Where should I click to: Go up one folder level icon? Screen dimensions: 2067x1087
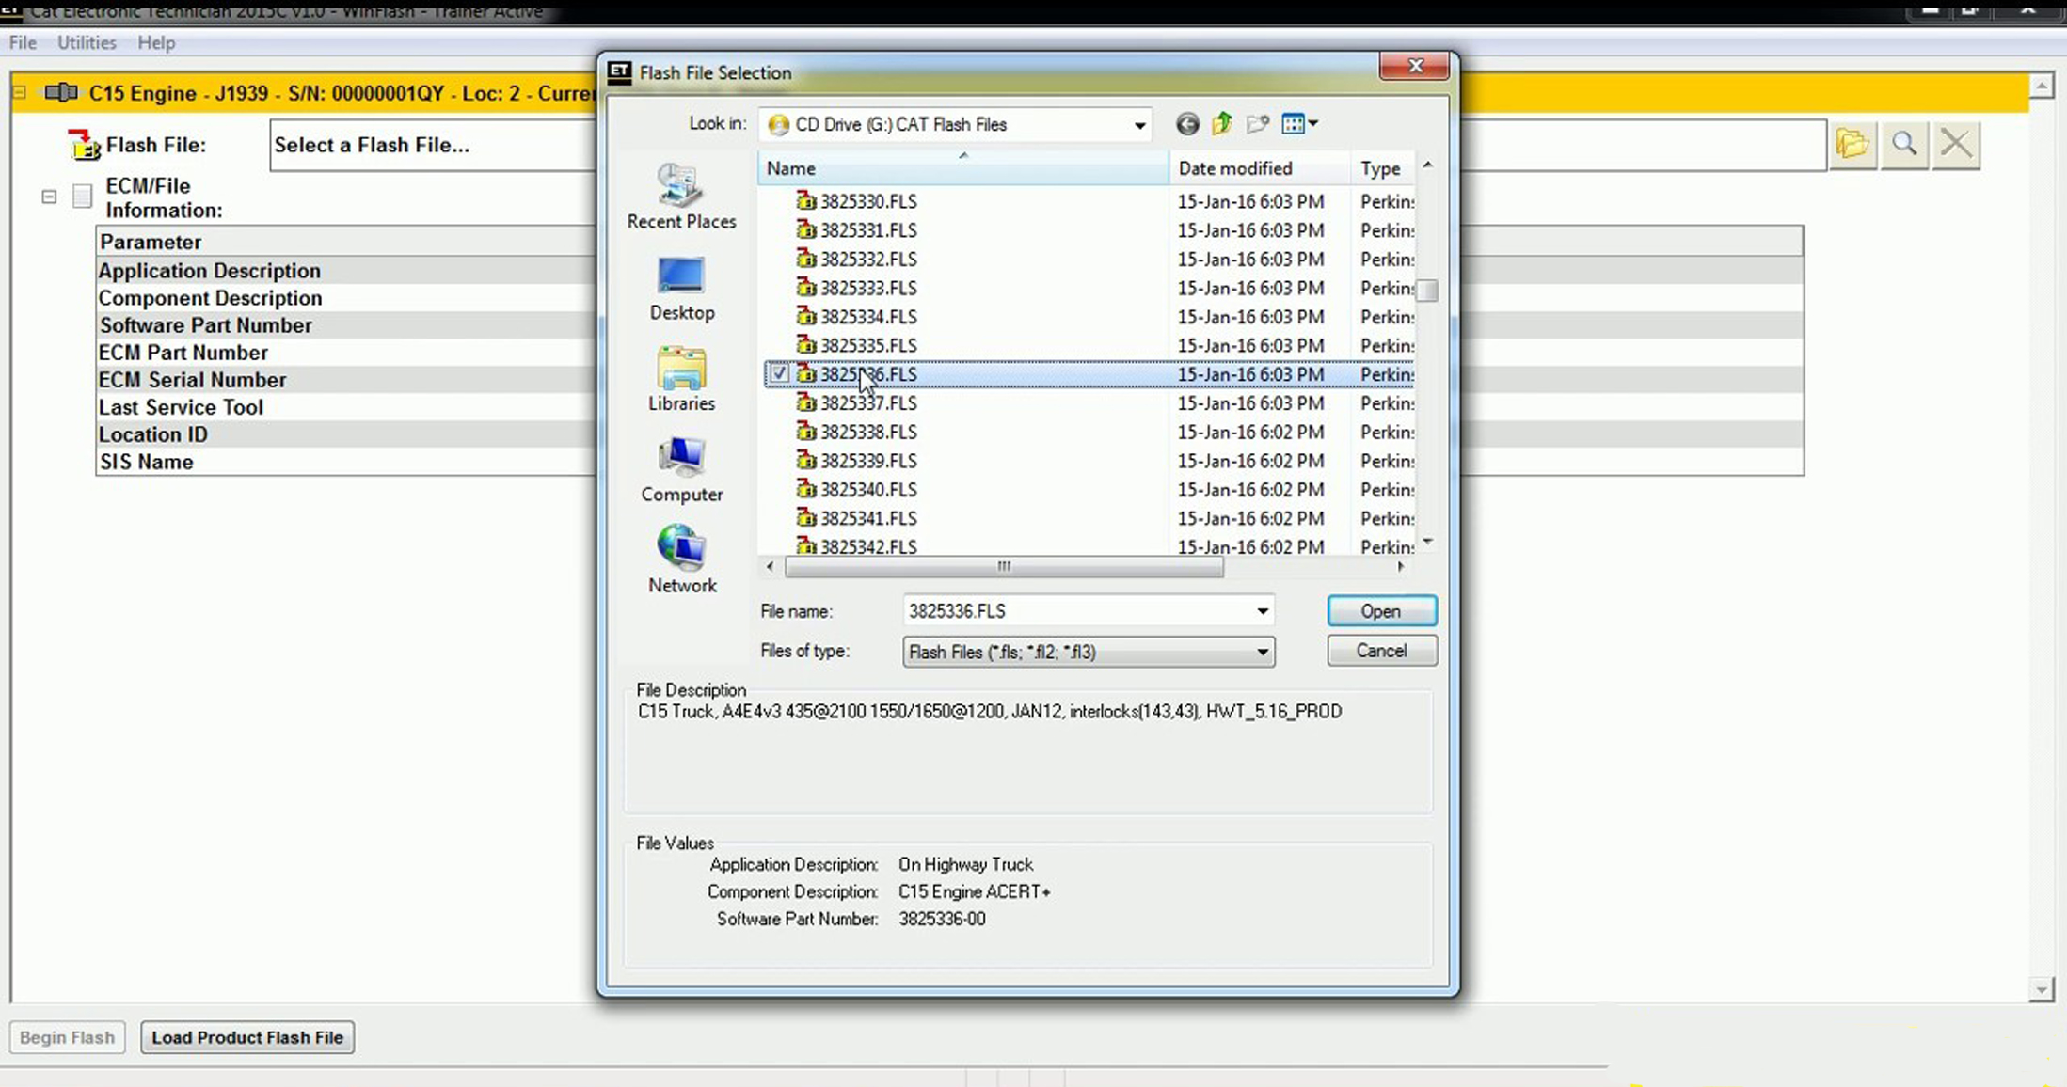(x=1222, y=124)
